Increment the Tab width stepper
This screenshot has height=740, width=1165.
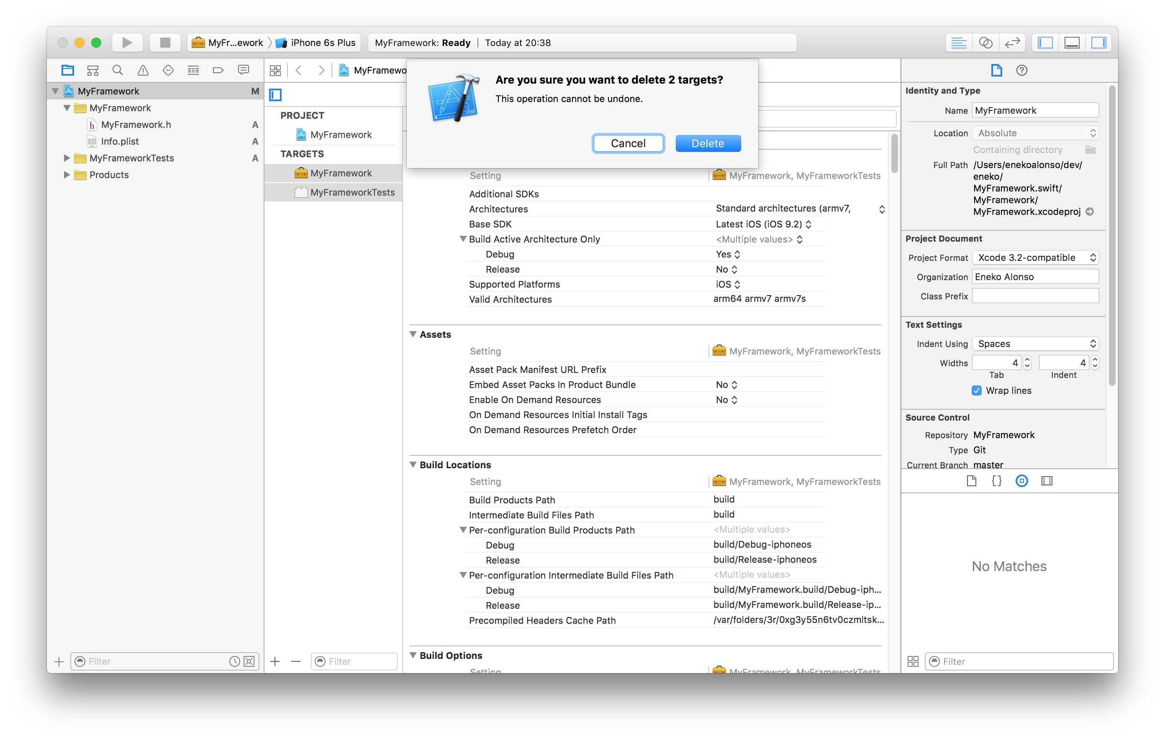tap(1027, 360)
